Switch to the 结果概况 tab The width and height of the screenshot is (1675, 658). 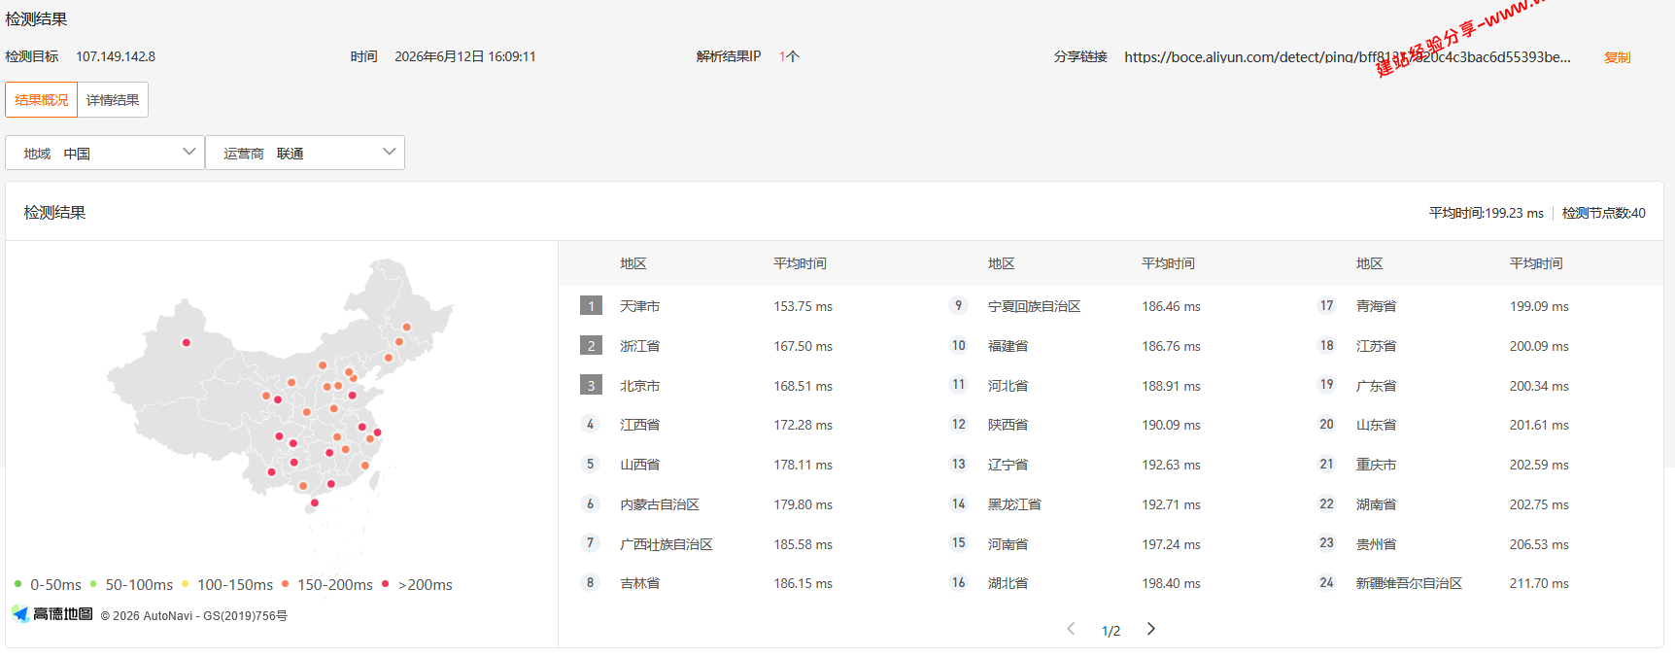[42, 100]
